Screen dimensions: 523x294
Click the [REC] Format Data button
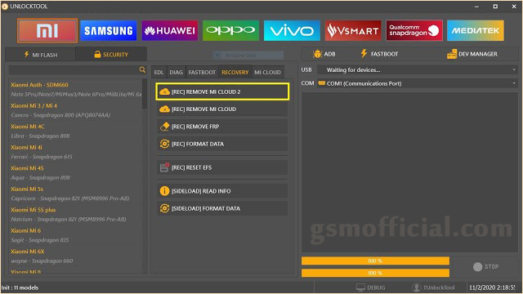pyautogui.click(x=222, y=144)
